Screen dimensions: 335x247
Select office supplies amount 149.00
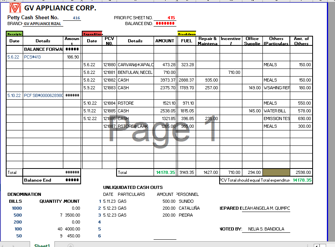[x=252, y=88]
